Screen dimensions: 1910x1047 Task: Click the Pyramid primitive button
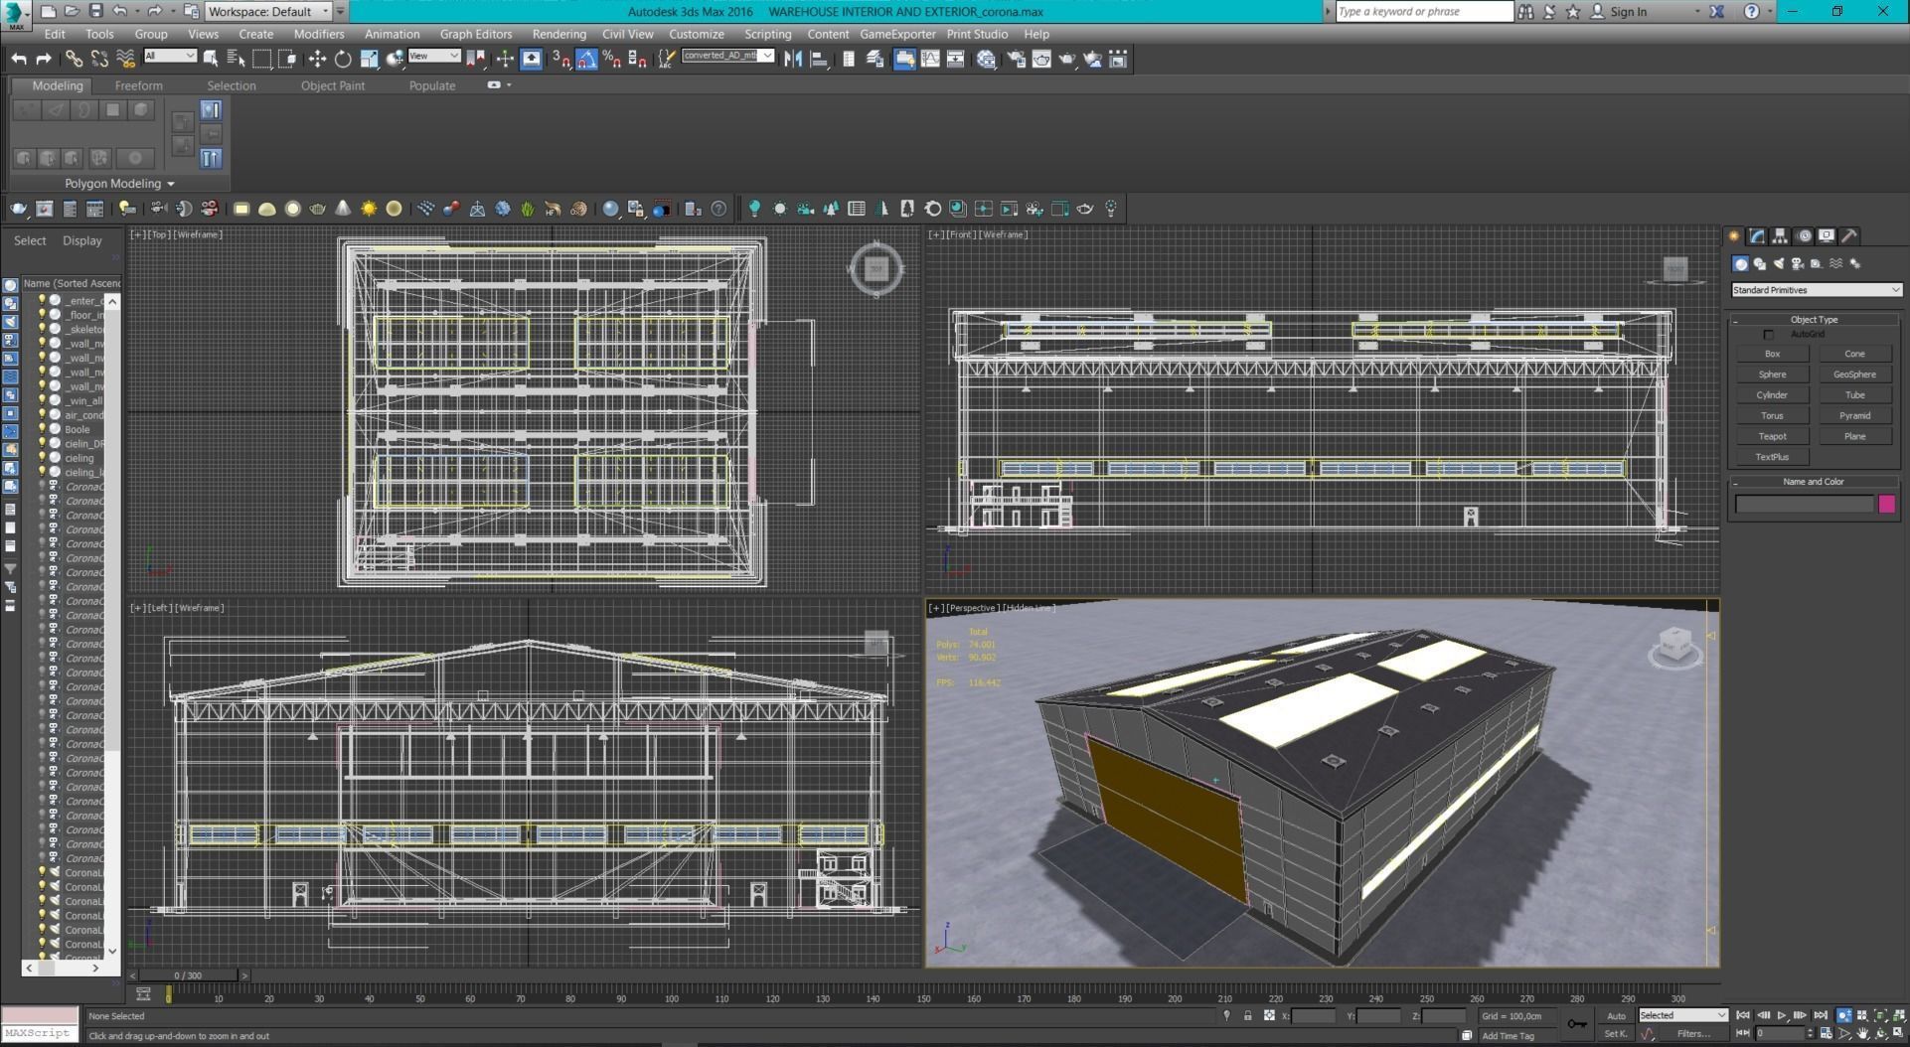click(x=1854, y=416)
